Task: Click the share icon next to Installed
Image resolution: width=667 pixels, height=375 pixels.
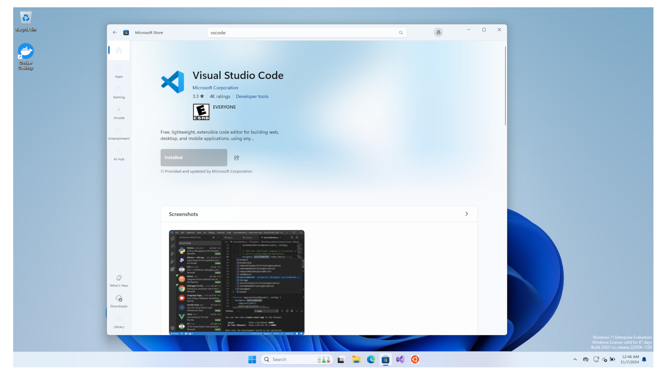Action: pyautogui.click(x=237, y=157)
